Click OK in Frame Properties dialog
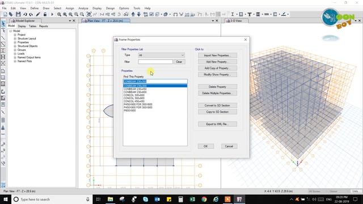The image size is (363, 204). coord(205,146)
